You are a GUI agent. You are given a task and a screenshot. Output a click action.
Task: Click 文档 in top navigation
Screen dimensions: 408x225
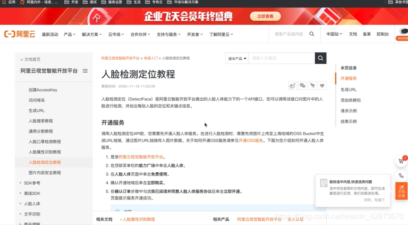(353, 34)
